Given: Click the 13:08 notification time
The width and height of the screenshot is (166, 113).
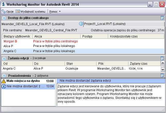Looking at the screenshot, I should coord(50,81).
